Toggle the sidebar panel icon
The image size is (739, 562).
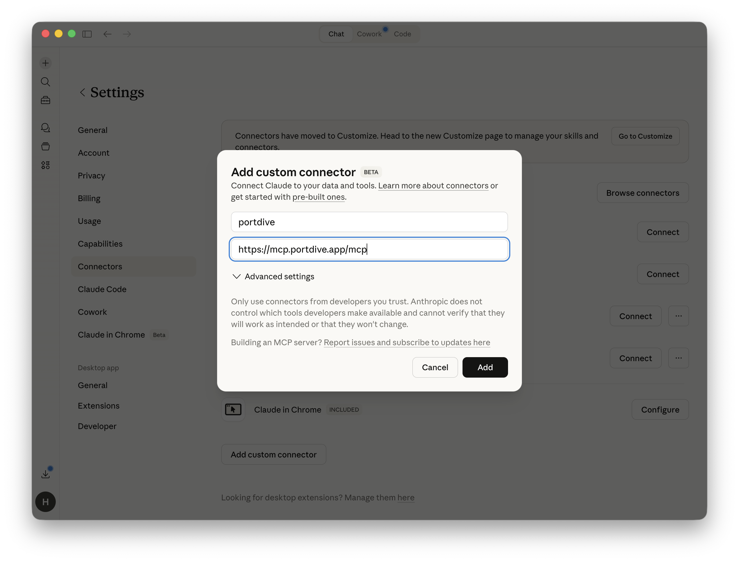tap(87, 34)
